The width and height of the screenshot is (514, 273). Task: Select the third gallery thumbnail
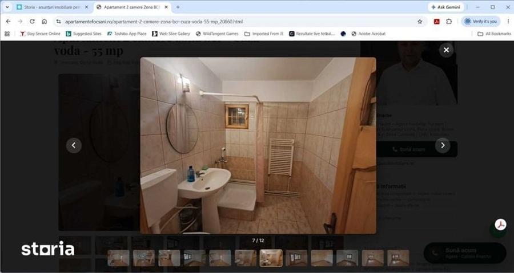click(x=169, y=258)
